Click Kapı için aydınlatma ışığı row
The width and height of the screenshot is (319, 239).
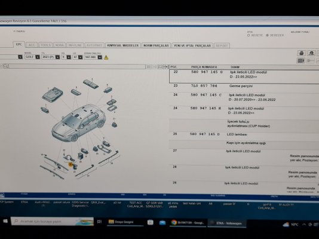[x=244, y=143]
